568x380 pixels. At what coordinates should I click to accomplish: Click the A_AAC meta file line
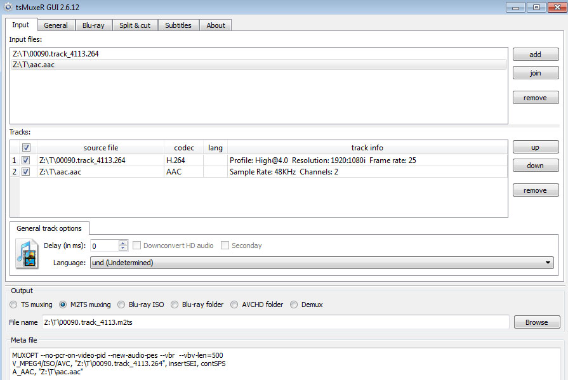(x=48, y=372)
